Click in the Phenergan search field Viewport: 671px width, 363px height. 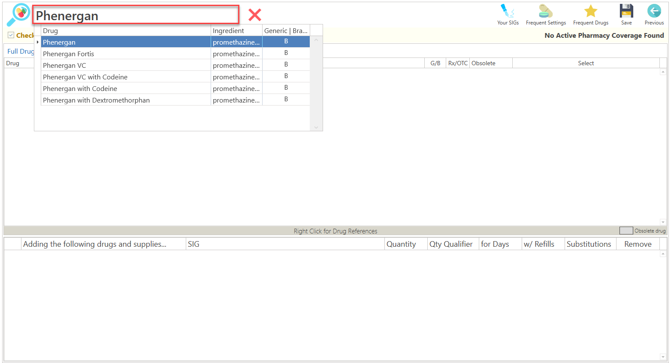(136, 15)
